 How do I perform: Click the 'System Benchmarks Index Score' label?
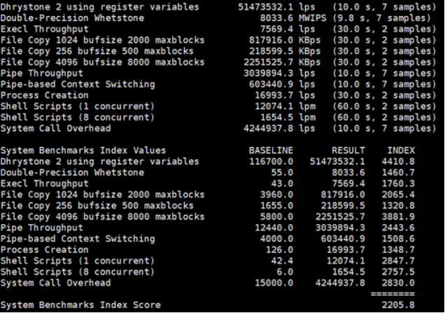(x=80, y=305)
